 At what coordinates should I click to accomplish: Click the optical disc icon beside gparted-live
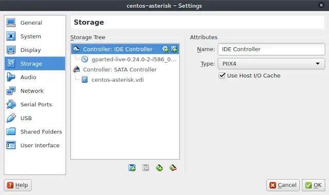pyautogui.click(x=84, y=60)
